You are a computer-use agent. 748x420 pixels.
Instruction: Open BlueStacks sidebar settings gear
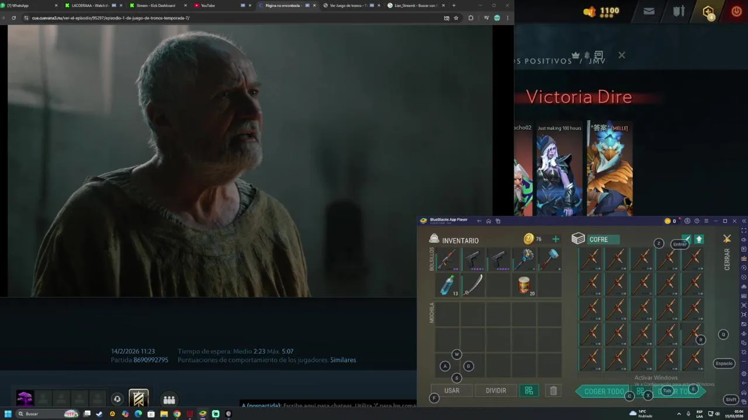pos(744,373)
